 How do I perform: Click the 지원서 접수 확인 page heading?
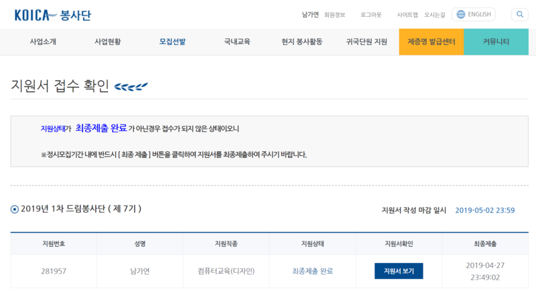click(60, 86)
